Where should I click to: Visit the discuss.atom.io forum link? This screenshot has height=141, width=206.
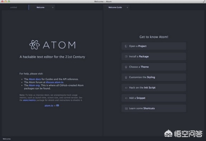(x=55, y=82)
